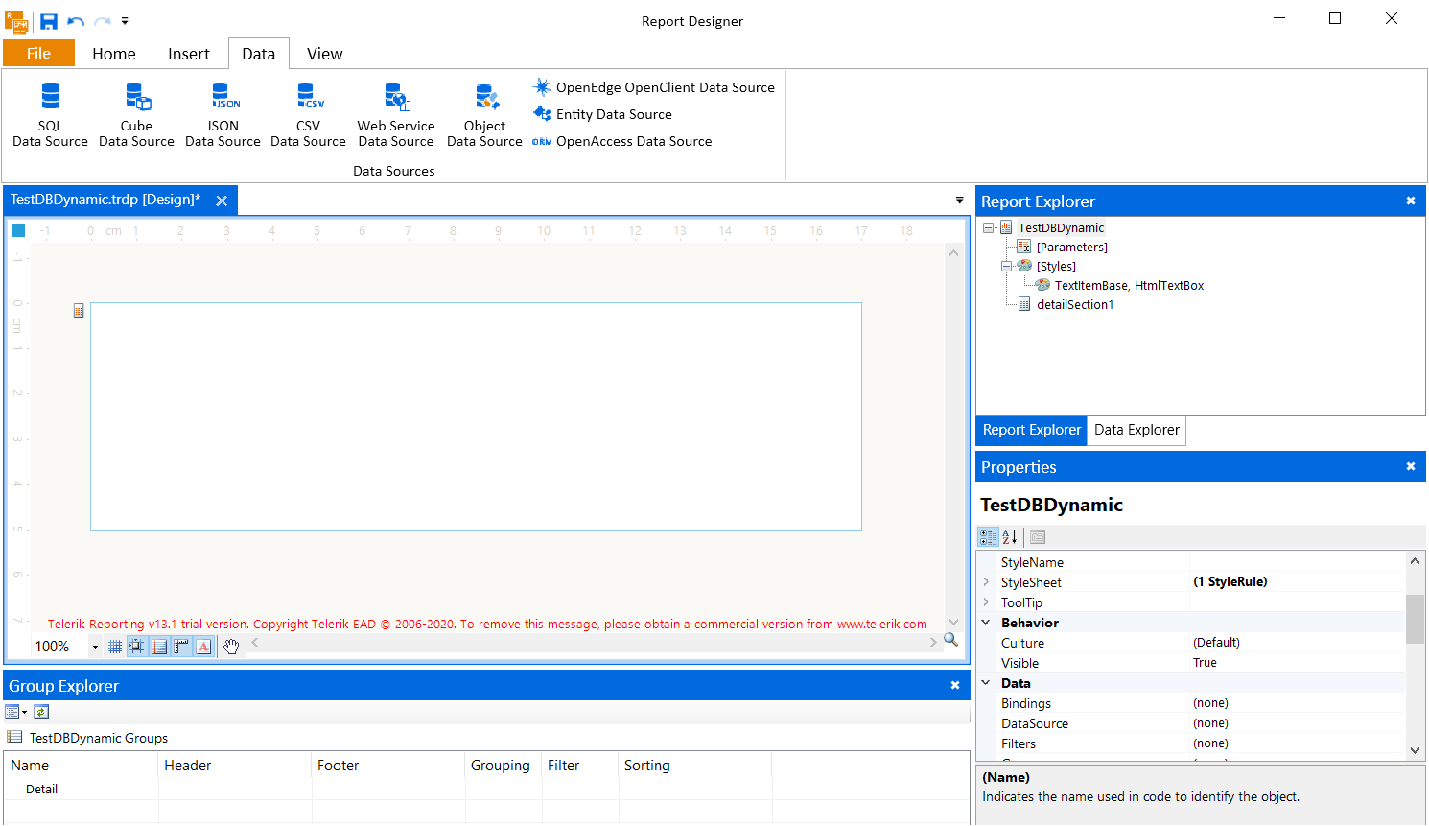The width and height of the screenshot is (1429, 826).
Task: Select the Detail row in Group Explorer
Action: coord(41,790)
